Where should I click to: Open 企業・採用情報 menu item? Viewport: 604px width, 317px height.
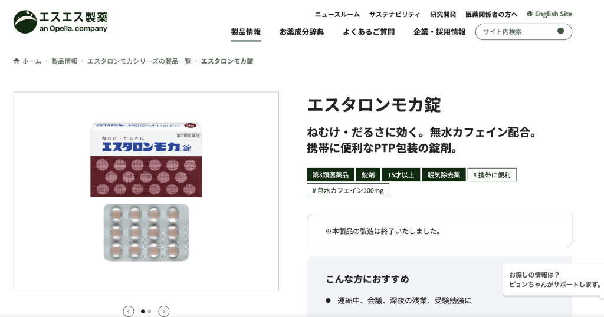coord(439,32)
